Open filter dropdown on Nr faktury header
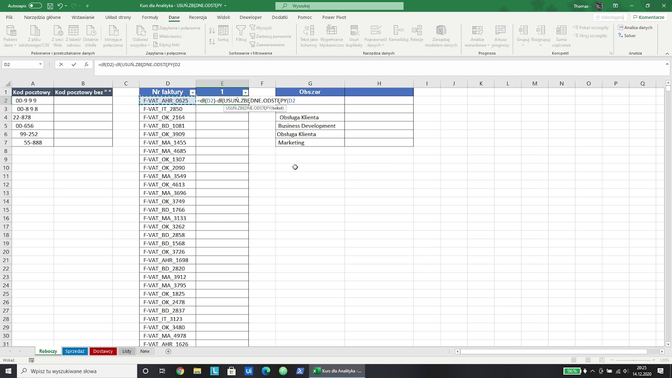 click(192, 92)
